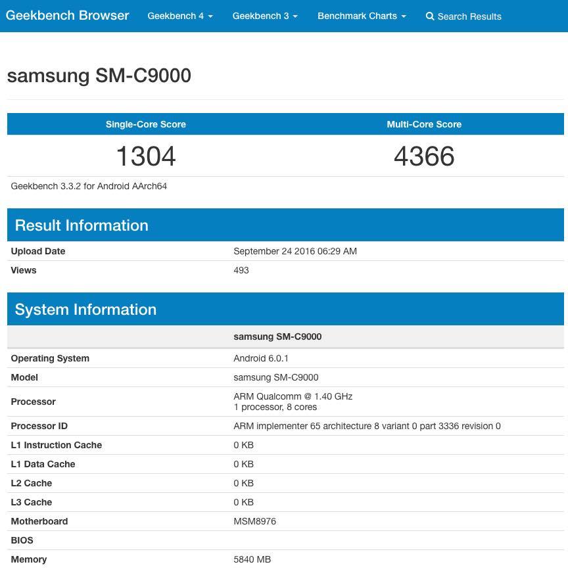This screenshot has height=579, width=568.
Task: Click the BIOS row label
Action: tap(22, 541)
